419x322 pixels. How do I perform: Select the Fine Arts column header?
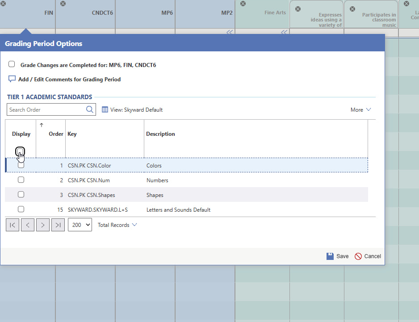click(x=275, y=13)
